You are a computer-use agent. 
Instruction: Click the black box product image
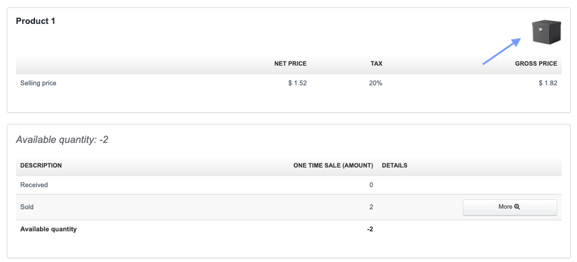[x=546, y=32]
